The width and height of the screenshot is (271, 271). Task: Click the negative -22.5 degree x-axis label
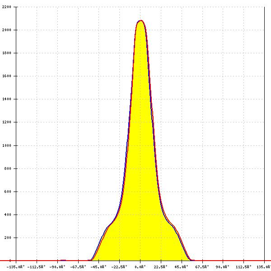[119, 267]
